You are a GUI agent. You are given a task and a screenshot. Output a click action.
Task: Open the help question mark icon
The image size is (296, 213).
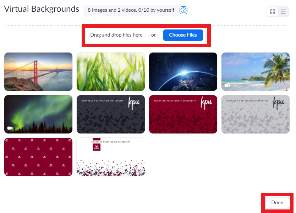[x=183, y=10]
